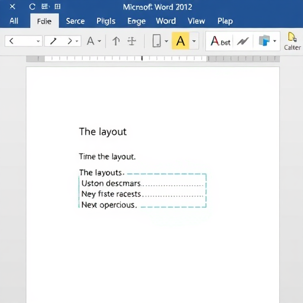Click the page rectangle icon
Viewport: 303px width, 303px height.
tap(157, 41)
